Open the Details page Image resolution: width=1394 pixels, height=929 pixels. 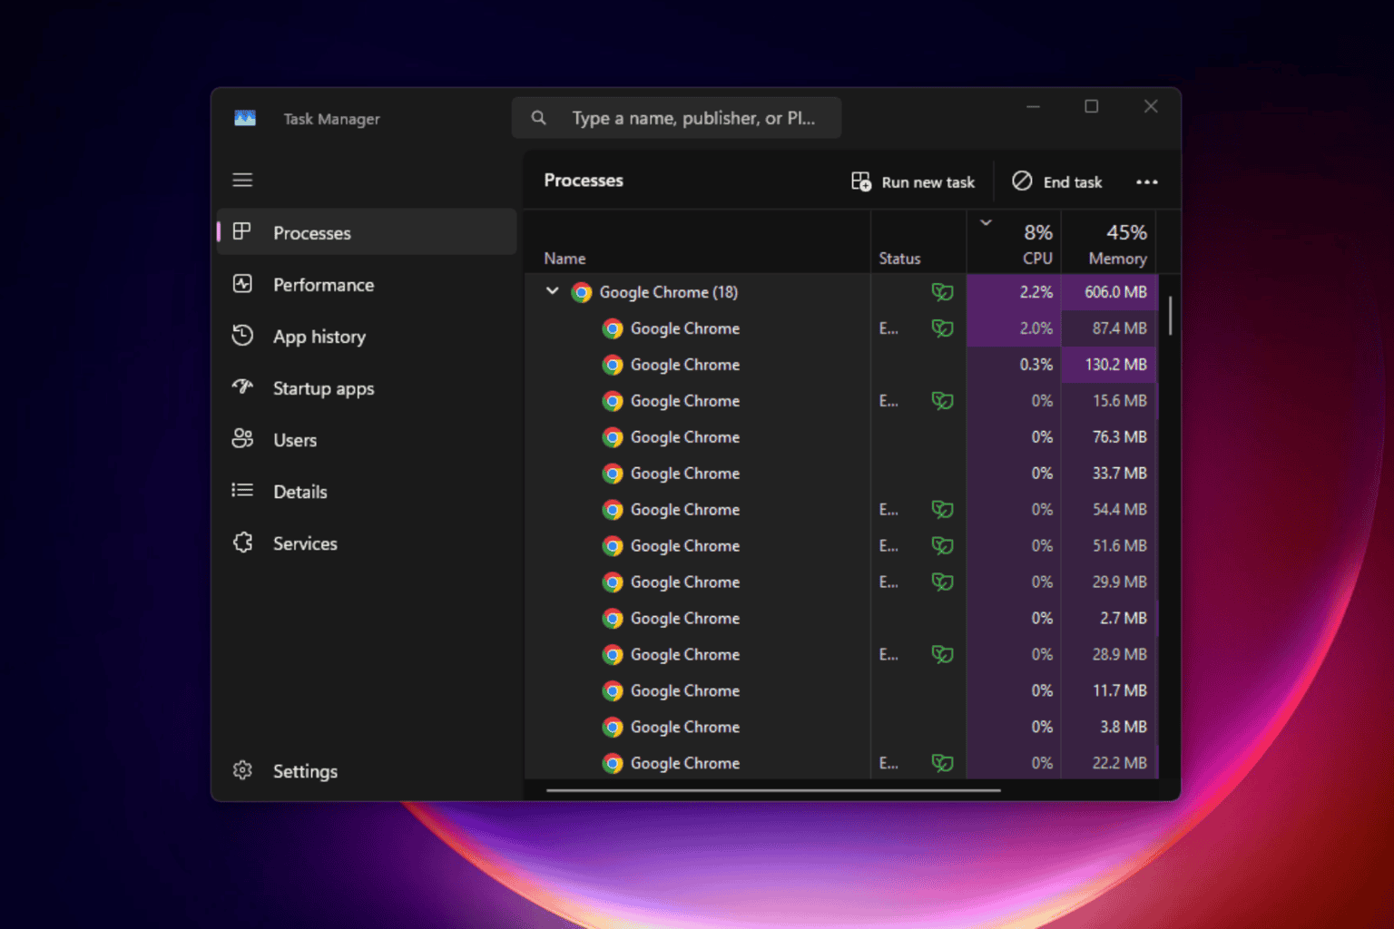tap(367, 491)
